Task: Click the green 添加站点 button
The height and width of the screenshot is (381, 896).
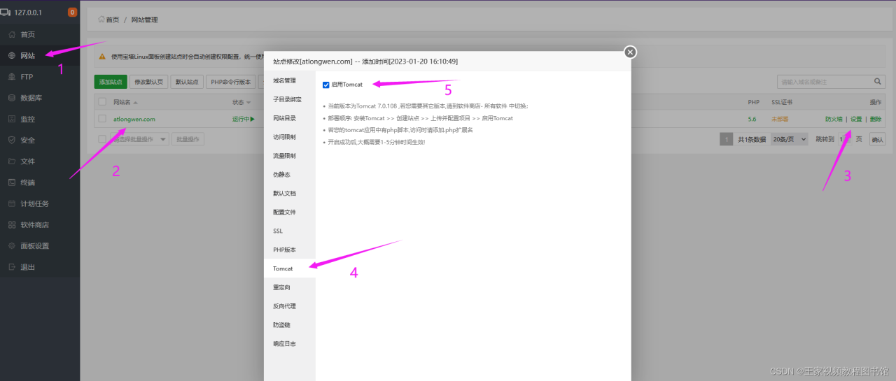Action: coord(111,82)
